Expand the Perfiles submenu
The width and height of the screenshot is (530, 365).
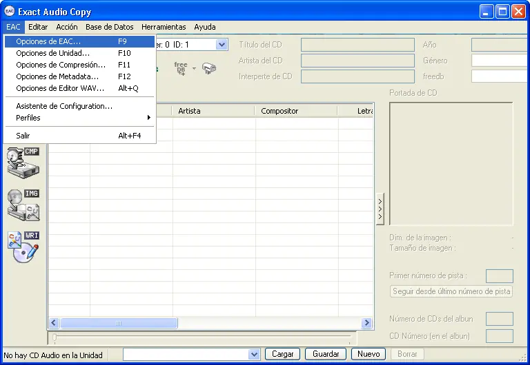point(80,118)
